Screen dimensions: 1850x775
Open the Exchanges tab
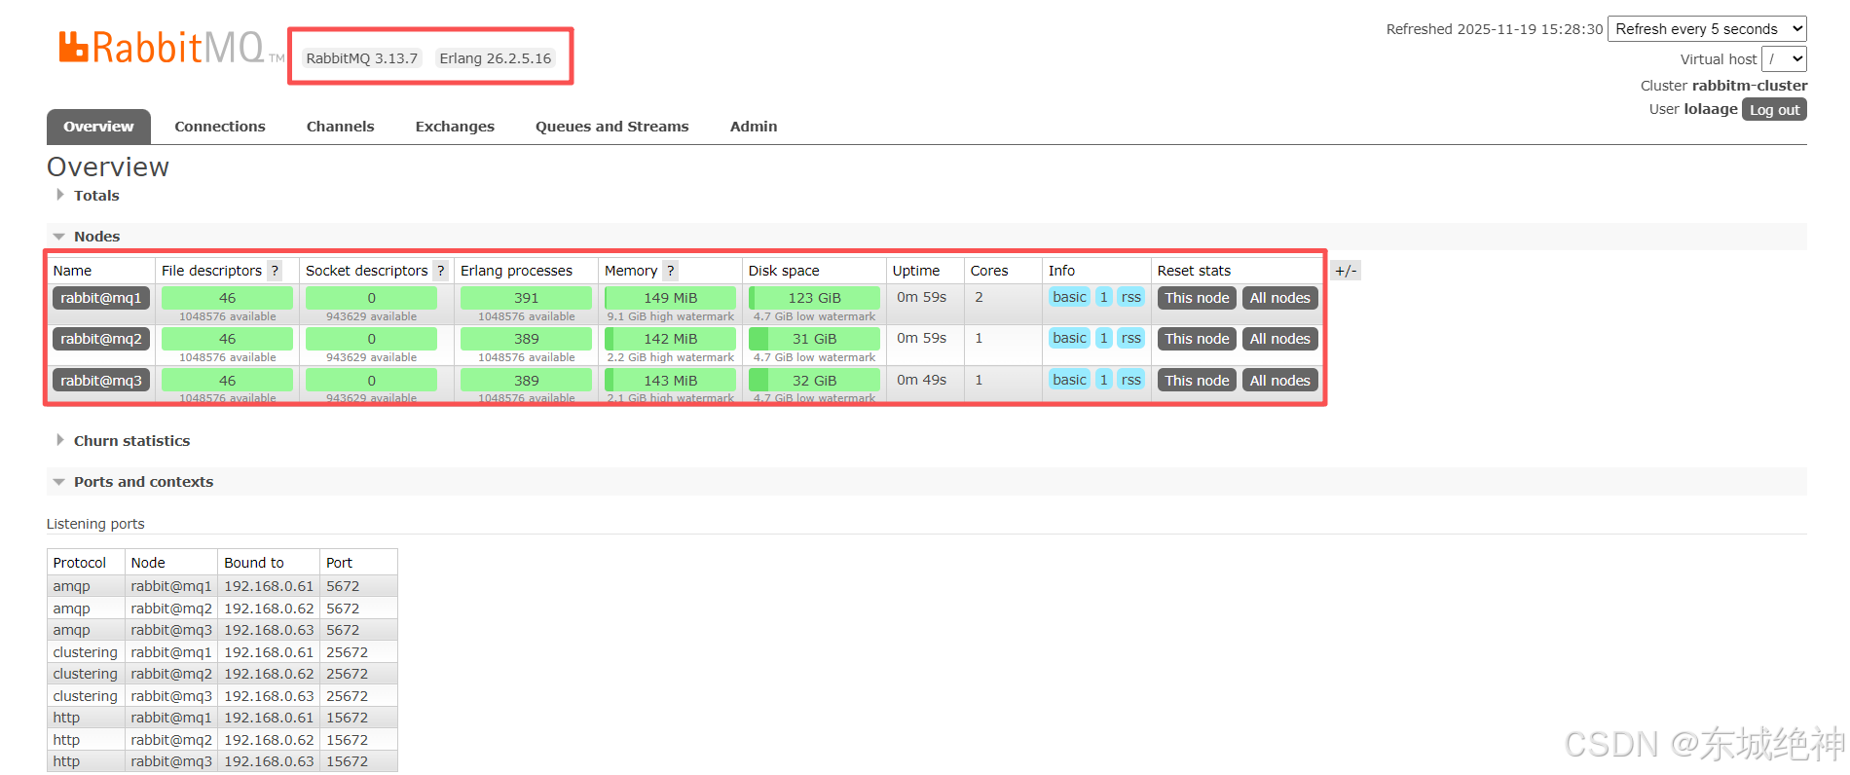455,127
